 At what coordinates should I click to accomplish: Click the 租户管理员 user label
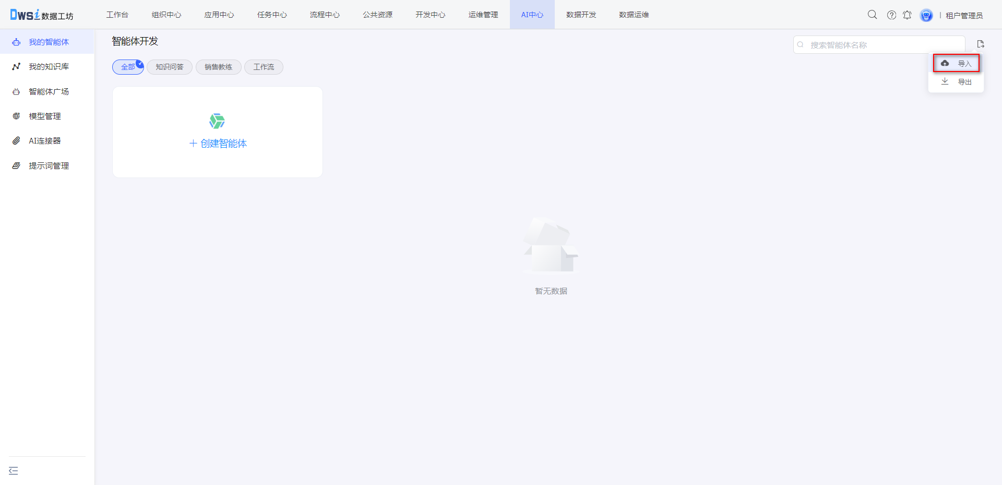(964, 15)
